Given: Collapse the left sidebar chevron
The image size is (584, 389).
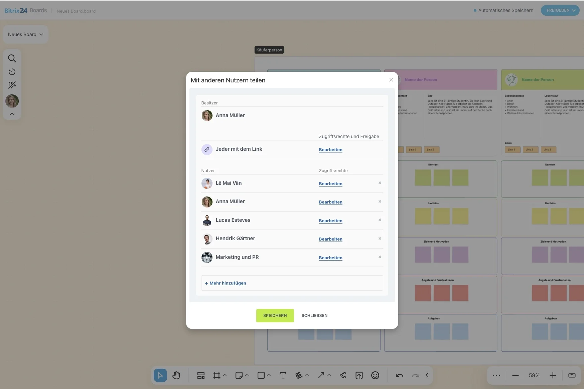Looking at the screenshot, I should coord(12,114).
